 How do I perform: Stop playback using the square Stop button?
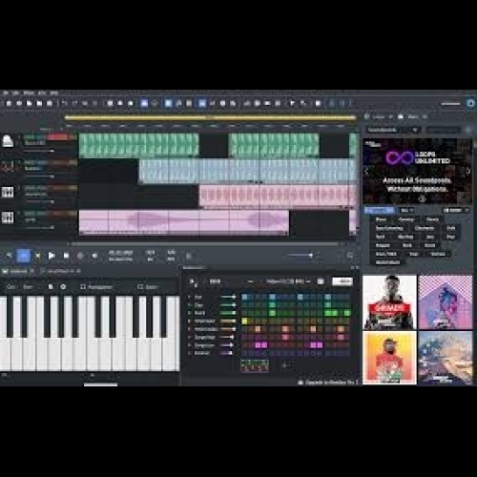click(66, 256)
